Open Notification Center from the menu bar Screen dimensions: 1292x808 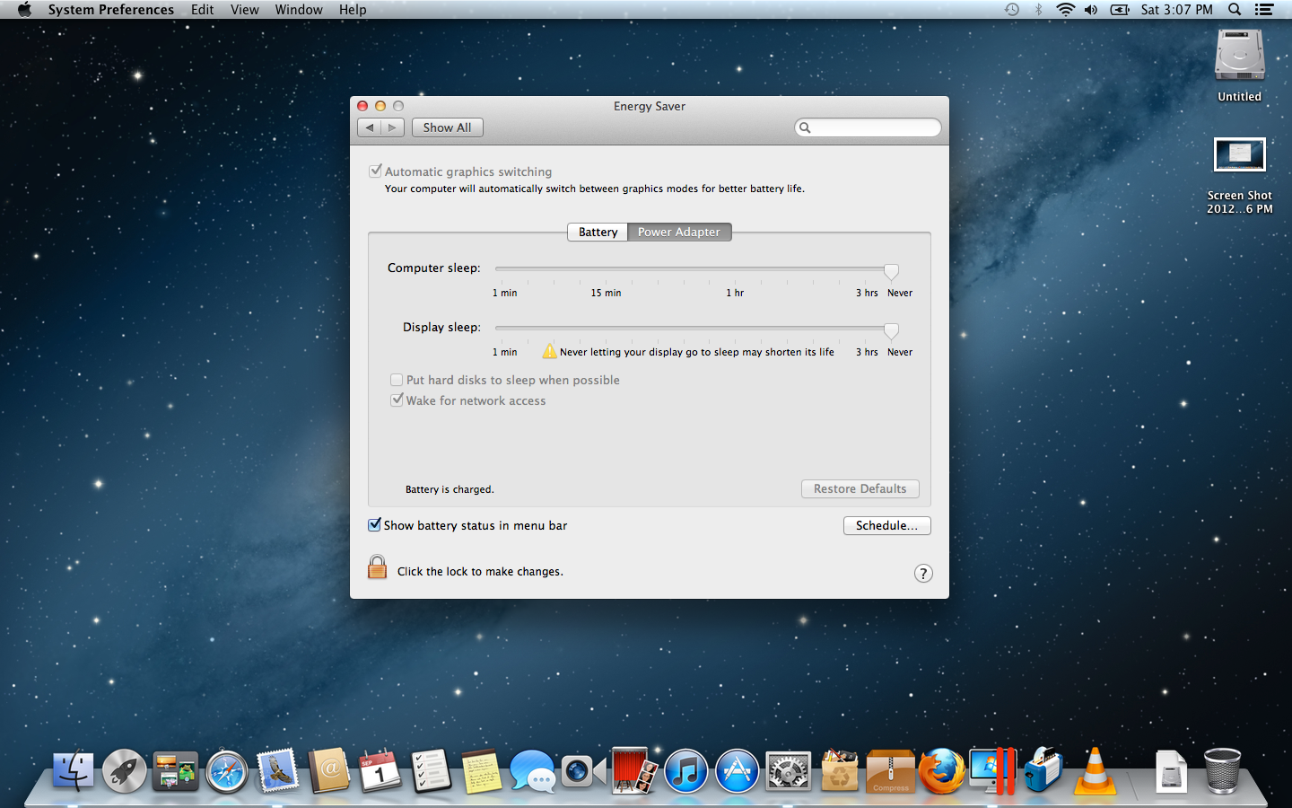[1264, 10]
